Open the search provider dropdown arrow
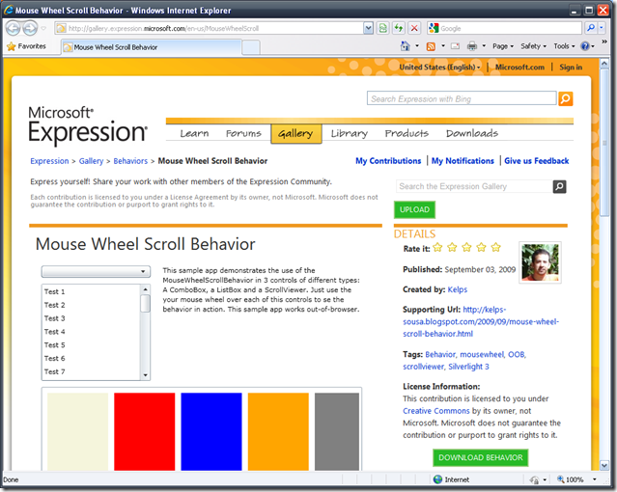Image resolution: width=617 pixels, height=492 pixels. coord(602,28)
